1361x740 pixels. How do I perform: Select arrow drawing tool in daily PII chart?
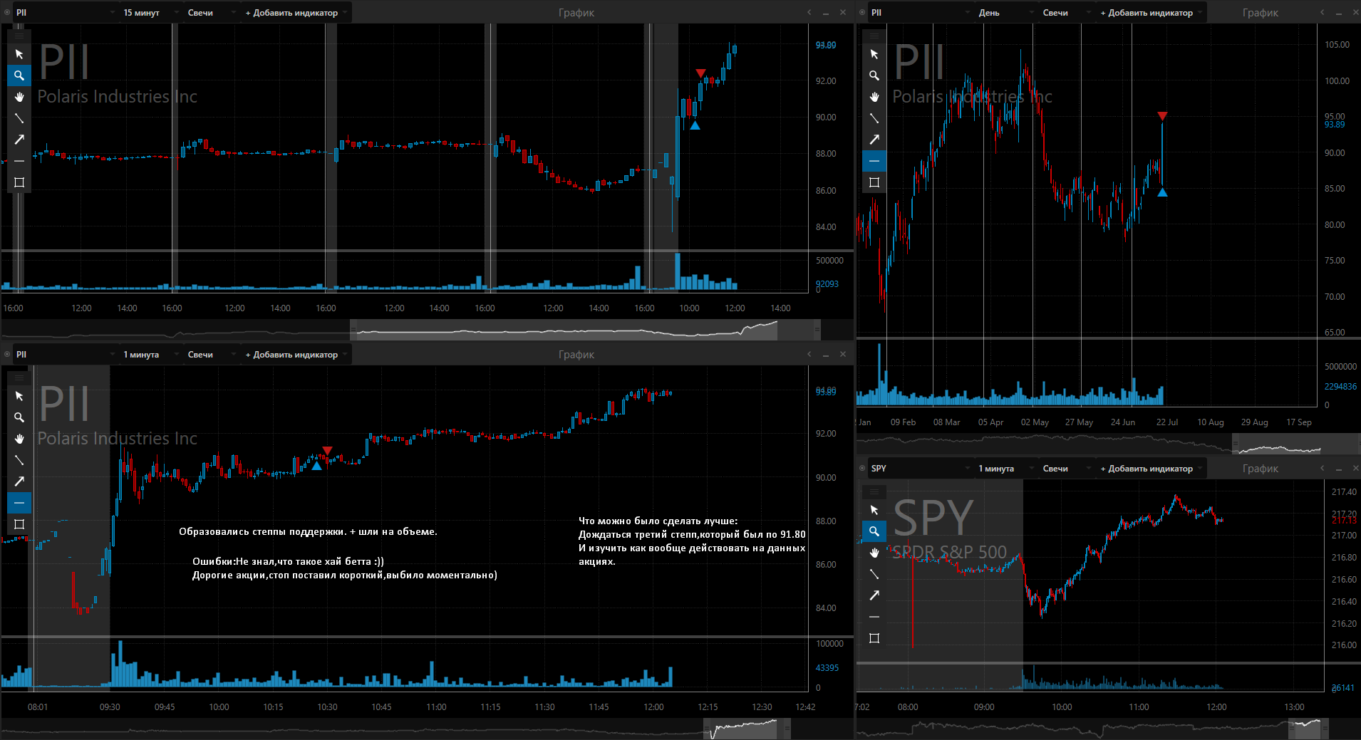(874, 140)
